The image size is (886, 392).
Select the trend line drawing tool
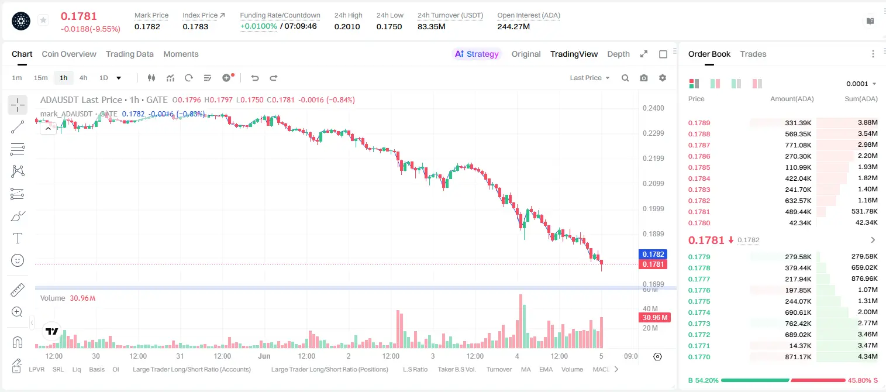[18, 127]
